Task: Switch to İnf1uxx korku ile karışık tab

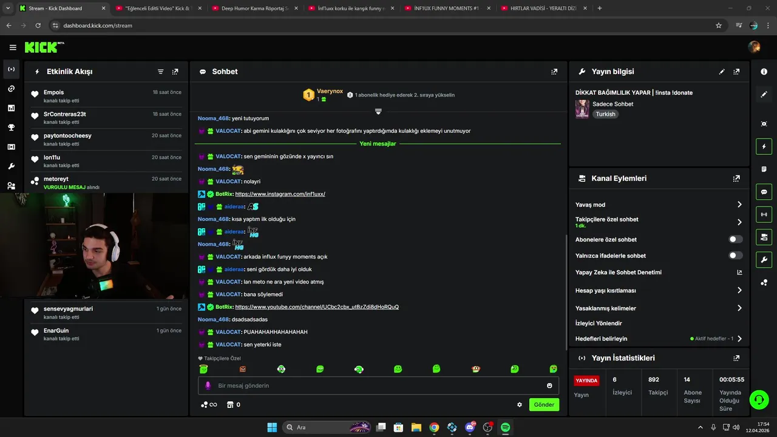Action: tap(350, 8)
